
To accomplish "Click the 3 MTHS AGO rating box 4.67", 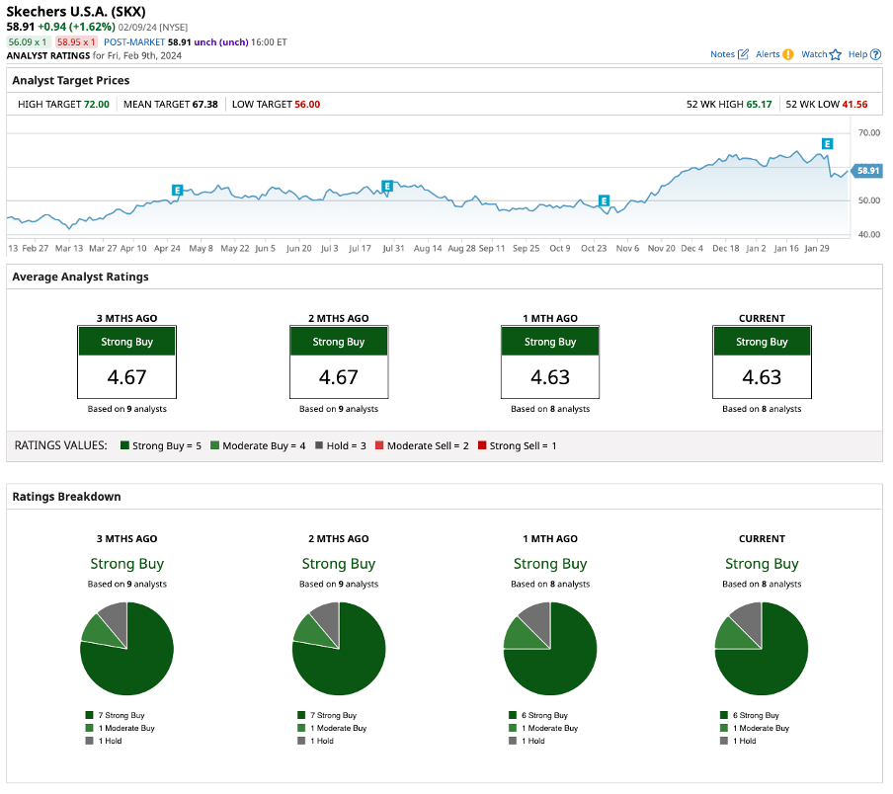I will pyautogui.click(x=127, y=362).
